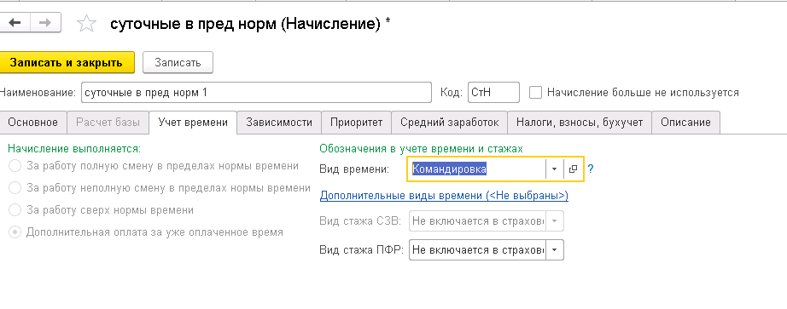This screenshot has height=309, width=787.
Task: Open the Расчет базы tab
Action: (108, 123)
